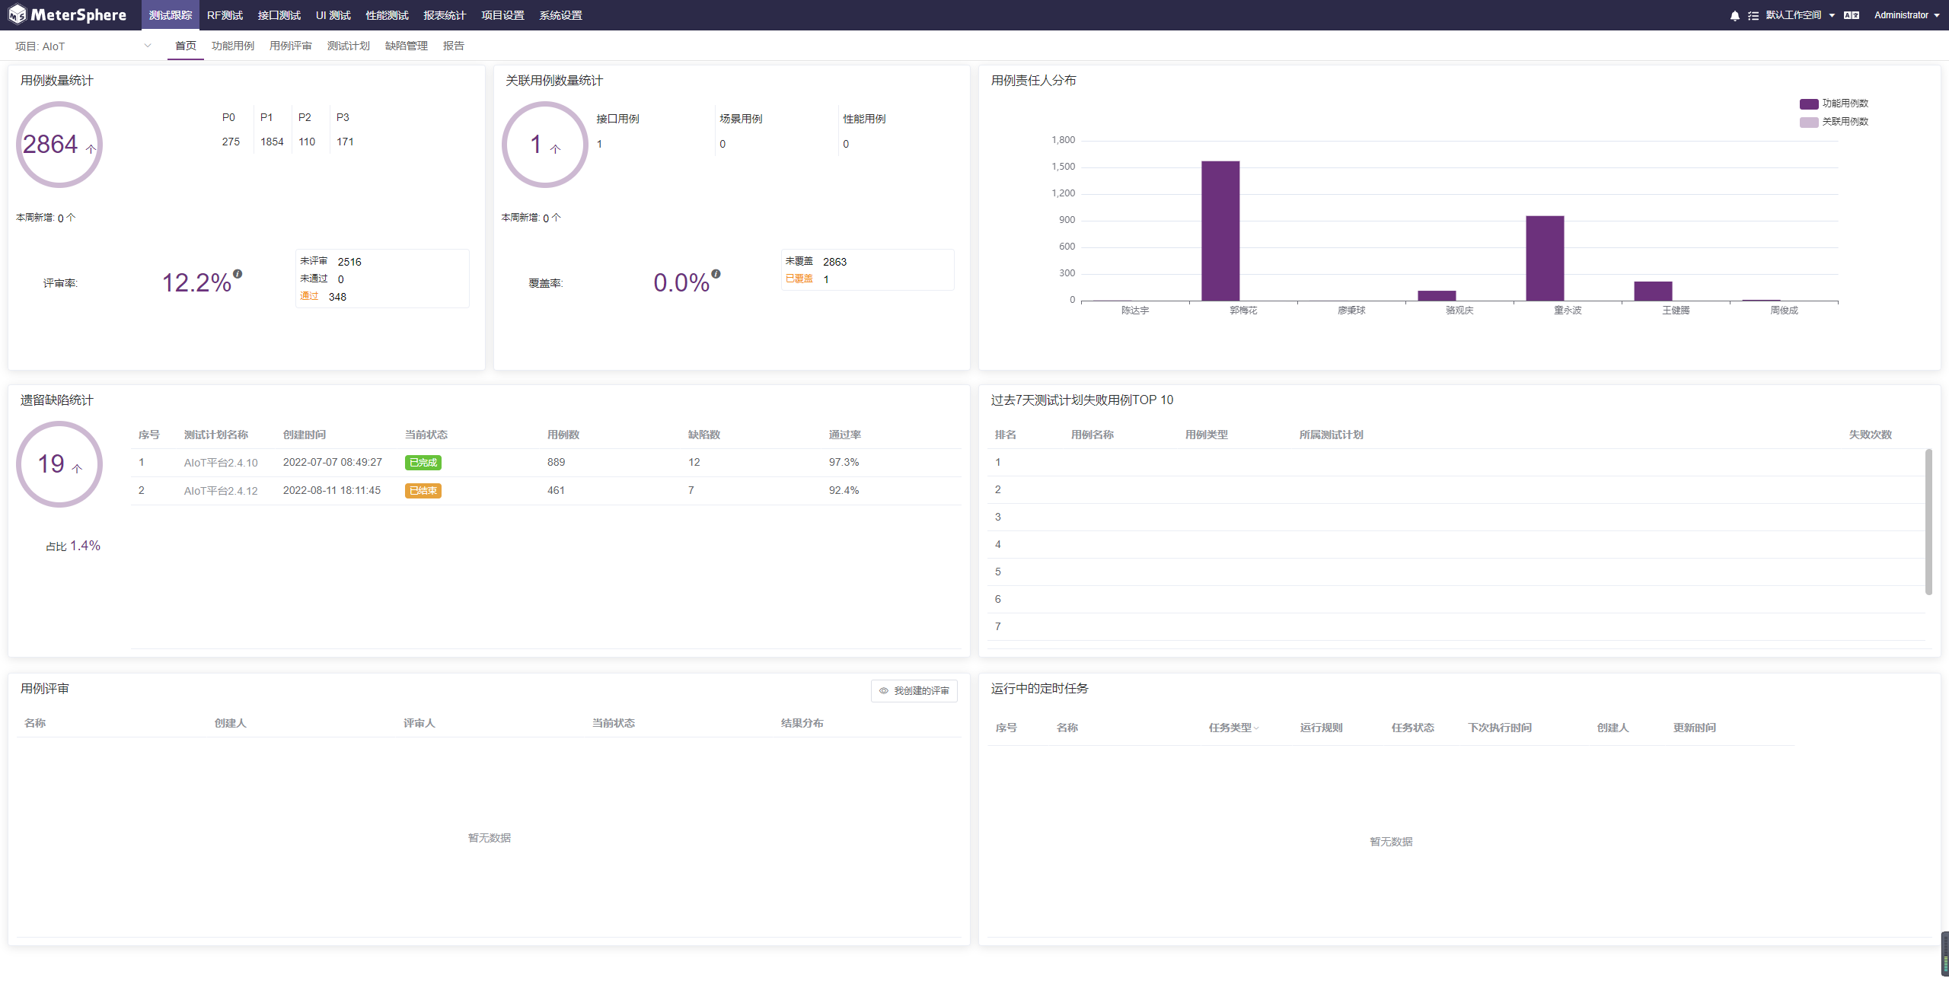Switch to the 缺陷管理 tab
Screen dimensions: 1949x981
[406, 46]
